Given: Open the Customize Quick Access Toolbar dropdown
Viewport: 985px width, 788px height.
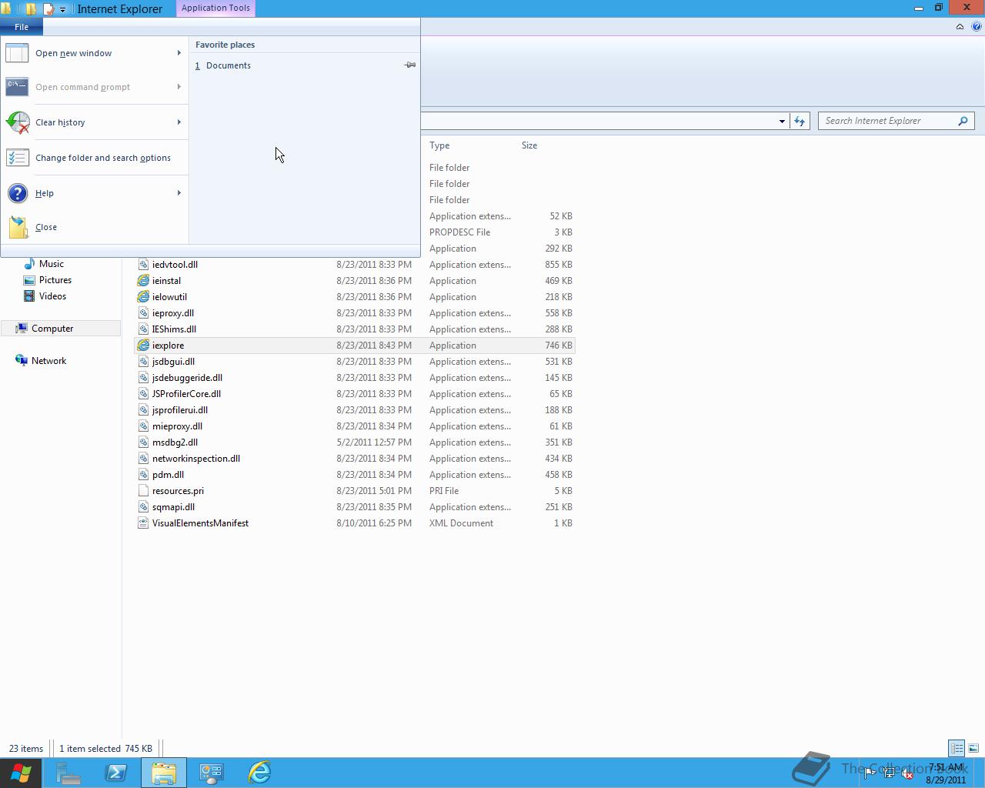Looking at the screenshot, I should click(63, 10).
